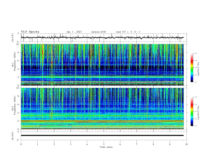210x162 pixels.
Task: Click the upper PSD color scale bar
Action: (192, 68)
